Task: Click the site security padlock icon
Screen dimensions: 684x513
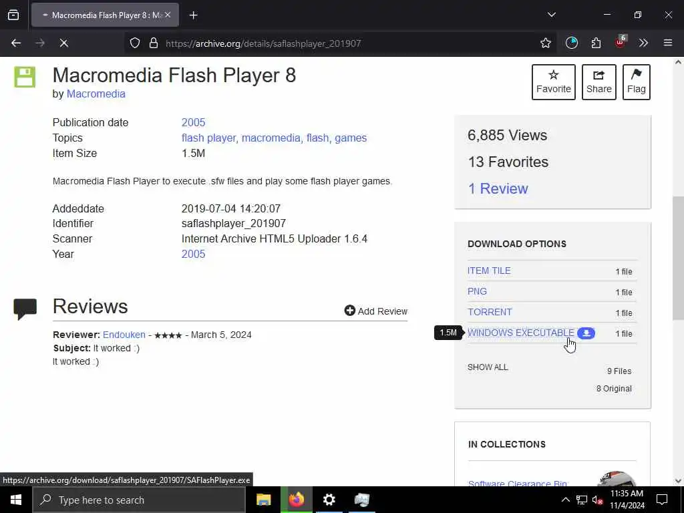Action: [153, 43]
